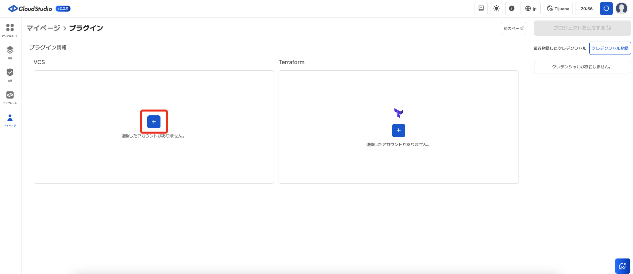
Task: Open the Tijuana timezone selector
Action: click(558, 9)
